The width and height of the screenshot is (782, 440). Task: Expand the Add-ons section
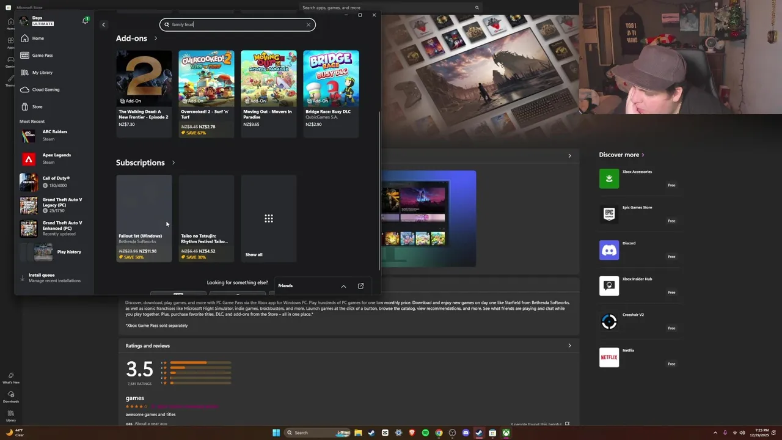click(155, 38)
